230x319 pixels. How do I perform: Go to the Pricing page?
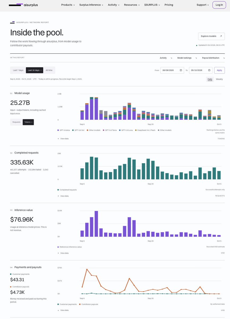pyautogui.click(x=169, y=5)
